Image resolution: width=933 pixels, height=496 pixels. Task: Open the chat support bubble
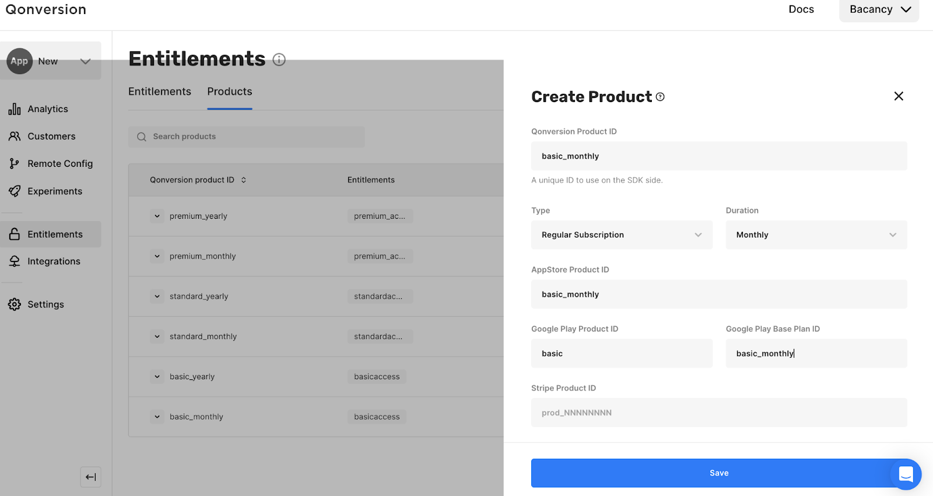click(x=906, y=474)
